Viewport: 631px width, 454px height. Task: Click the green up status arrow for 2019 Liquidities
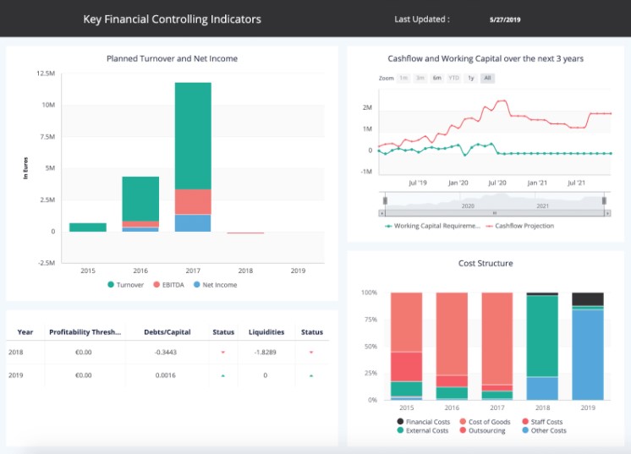coord(311,375)
